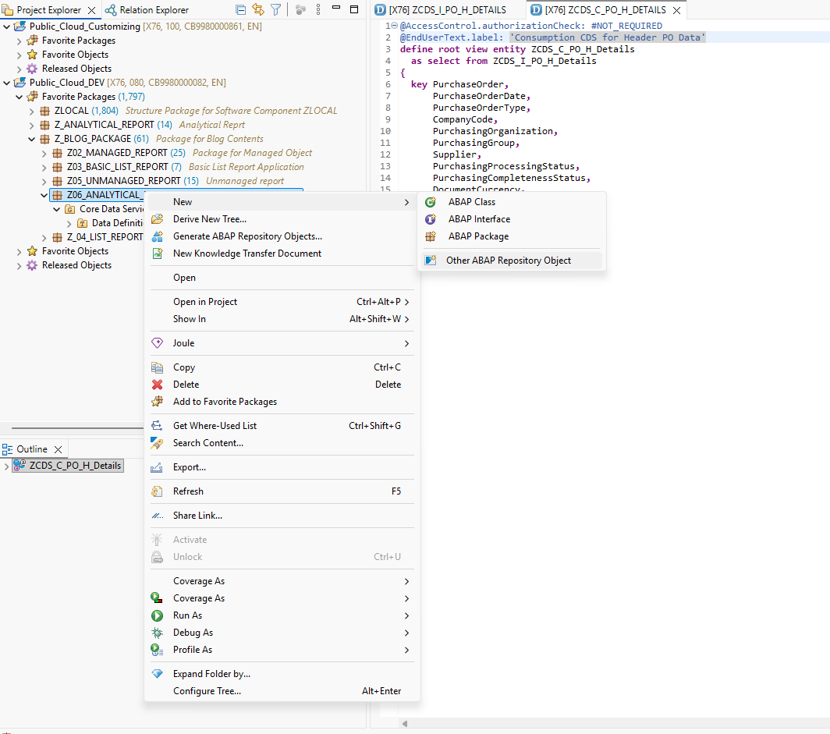This screenshot has width=830, height=734.
Task: Collapse annotation fold marker at line 1
Action: click(x=395, y=26)
